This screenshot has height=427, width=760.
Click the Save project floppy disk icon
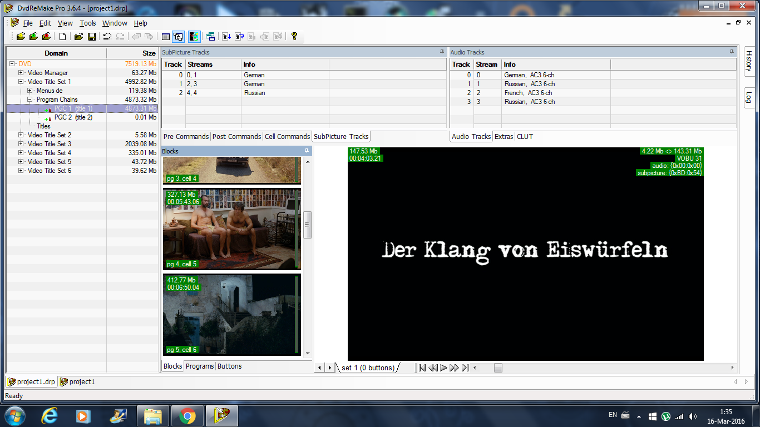click(x=92, y=37)
